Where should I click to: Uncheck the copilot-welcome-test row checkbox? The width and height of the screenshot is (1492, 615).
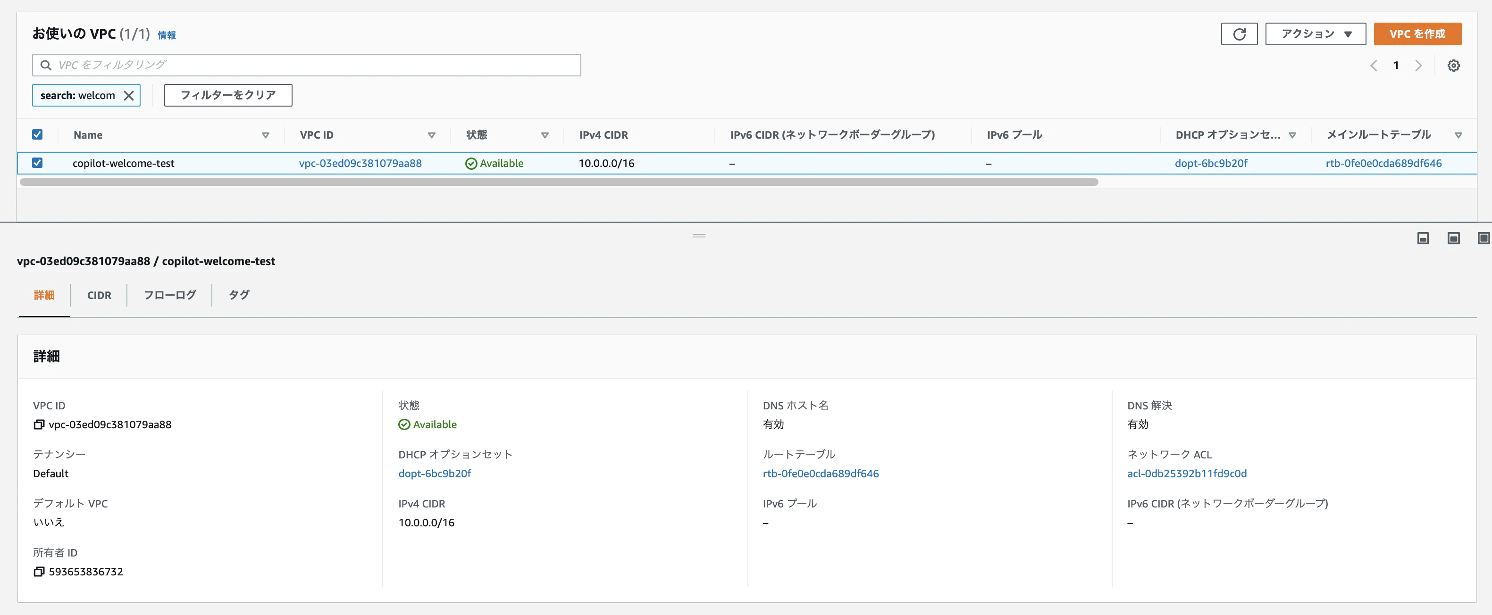pos(37,163)
